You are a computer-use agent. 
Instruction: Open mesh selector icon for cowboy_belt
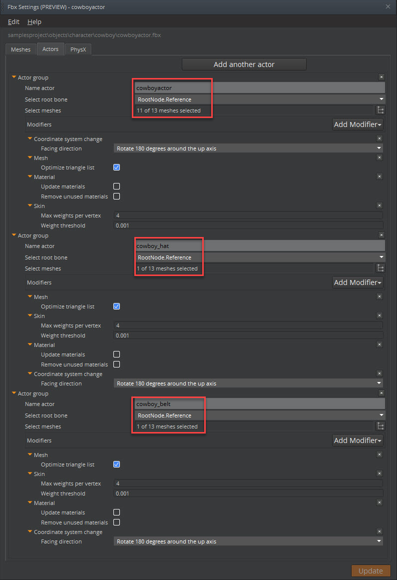tap(381, 426)
